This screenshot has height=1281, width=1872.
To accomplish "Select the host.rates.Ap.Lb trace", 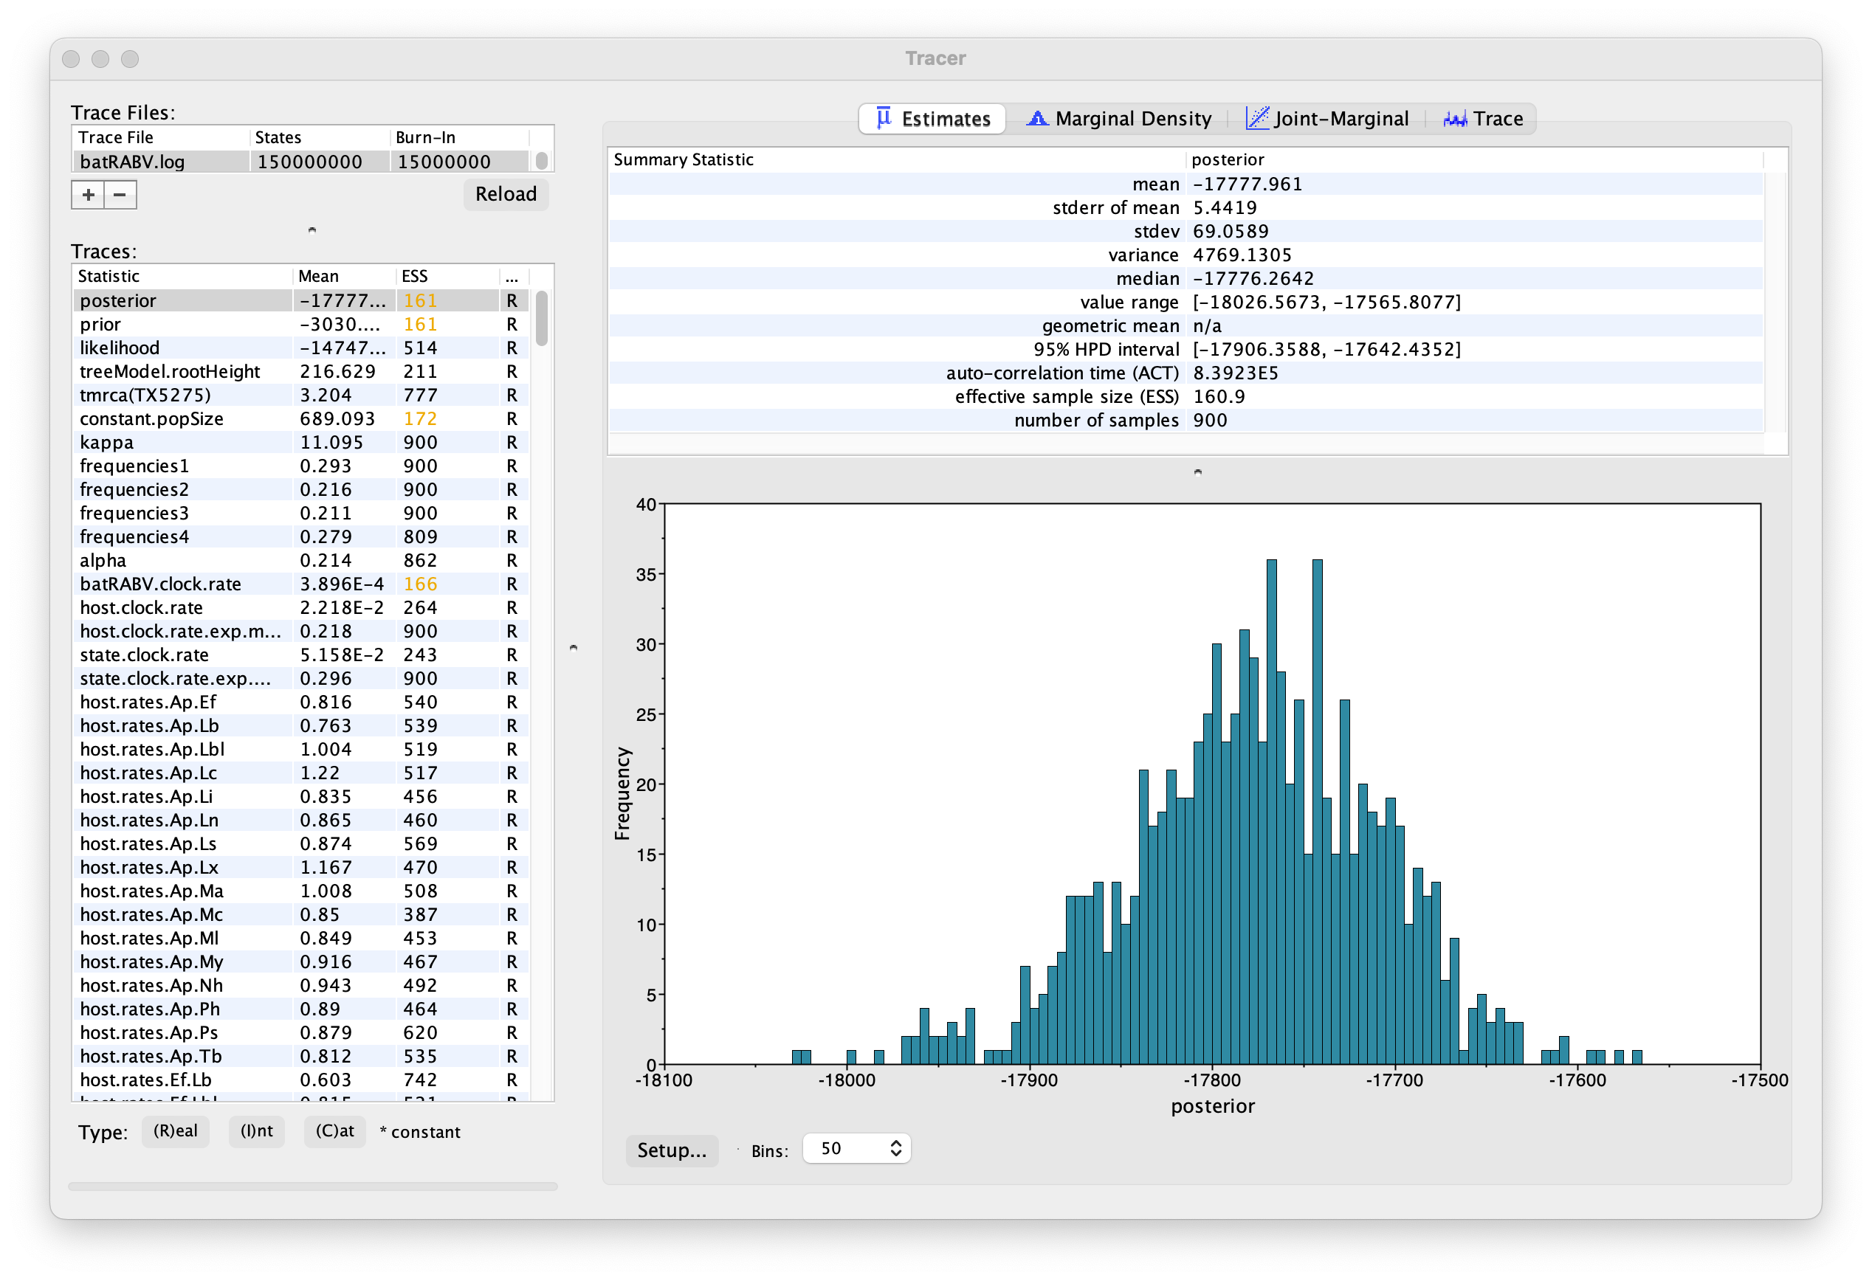I will (x=301, y=725).
